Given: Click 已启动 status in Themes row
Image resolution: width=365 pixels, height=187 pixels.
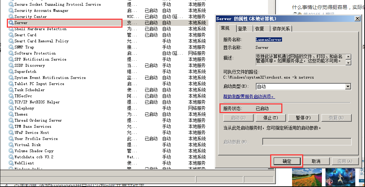Looking at the screenshot, I should (151, 114).
